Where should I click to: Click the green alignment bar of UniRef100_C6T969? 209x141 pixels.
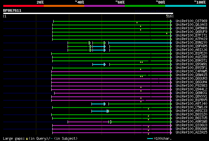112,21
